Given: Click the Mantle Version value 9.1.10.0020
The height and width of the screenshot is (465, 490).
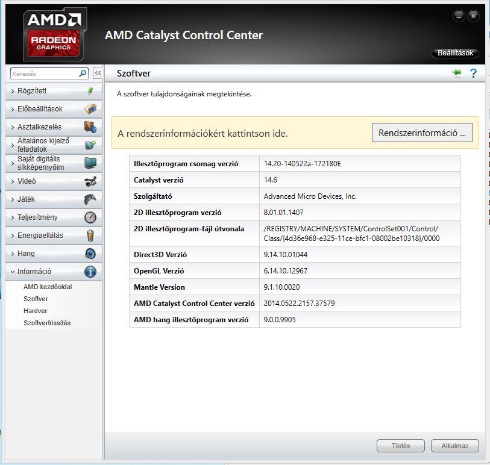Looking at the screenshot, I should tap(281, 287).
